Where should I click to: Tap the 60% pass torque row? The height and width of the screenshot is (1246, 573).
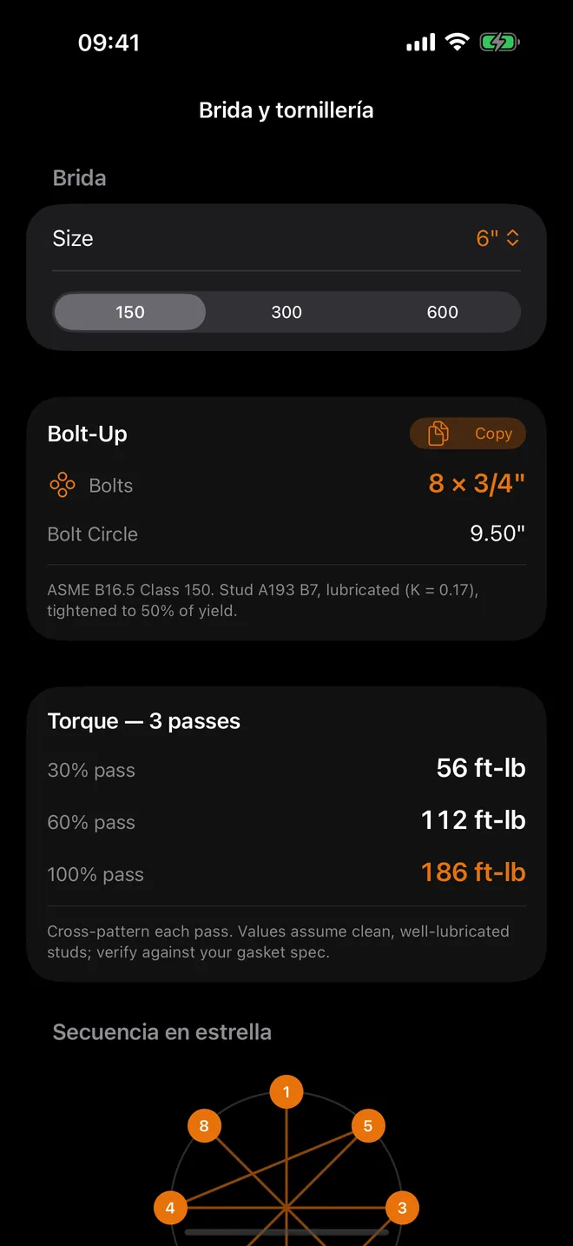pyautogui.click(x=286, y=821)
